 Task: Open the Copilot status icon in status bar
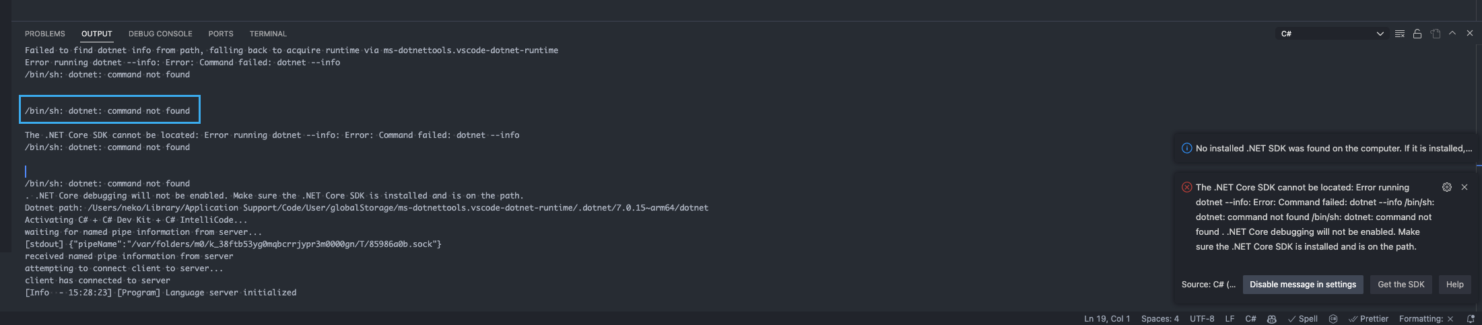[x=1271, y=319]
